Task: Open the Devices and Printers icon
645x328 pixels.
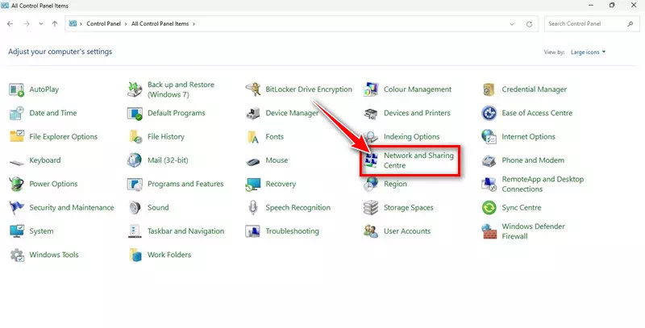Action: click(x=371, y=114)
